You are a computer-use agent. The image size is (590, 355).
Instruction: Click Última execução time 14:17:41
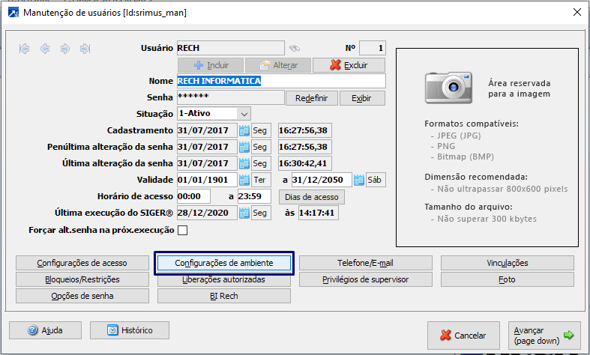pos(319,213)
